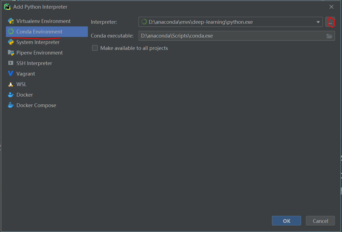Click the SSH Interpreter terminal icon
The width and height of the screenshot is (342, 232).
pyautogui.click(x=11, y=63)
